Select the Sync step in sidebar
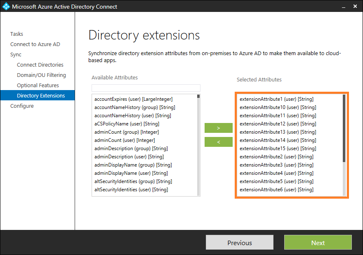Image resolution: width=363 pixels, height=255 pixels. pos(16,55)
